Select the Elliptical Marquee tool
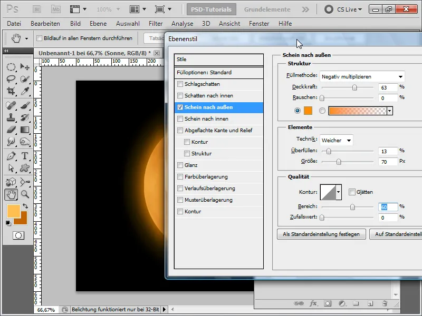The height and width of the screenshot is (316, 422). click(11, 67)
